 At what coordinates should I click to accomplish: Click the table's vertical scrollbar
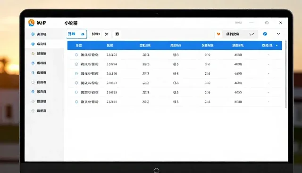point(286,74)
